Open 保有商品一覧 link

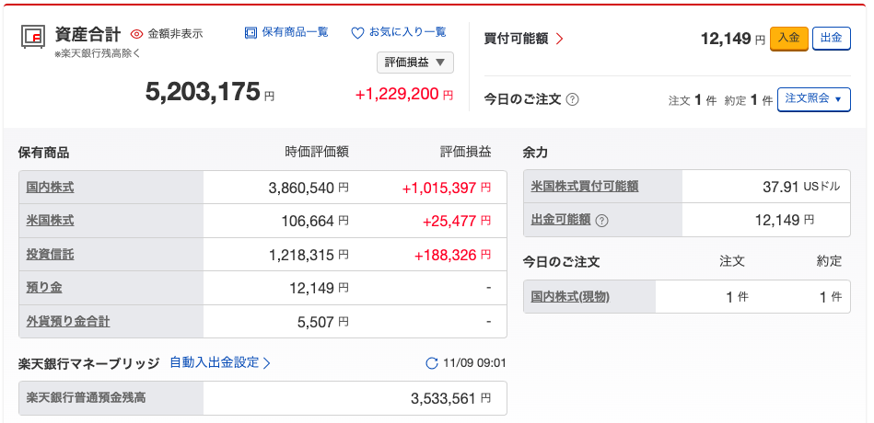pyautogui.click(x=286, y=32)
